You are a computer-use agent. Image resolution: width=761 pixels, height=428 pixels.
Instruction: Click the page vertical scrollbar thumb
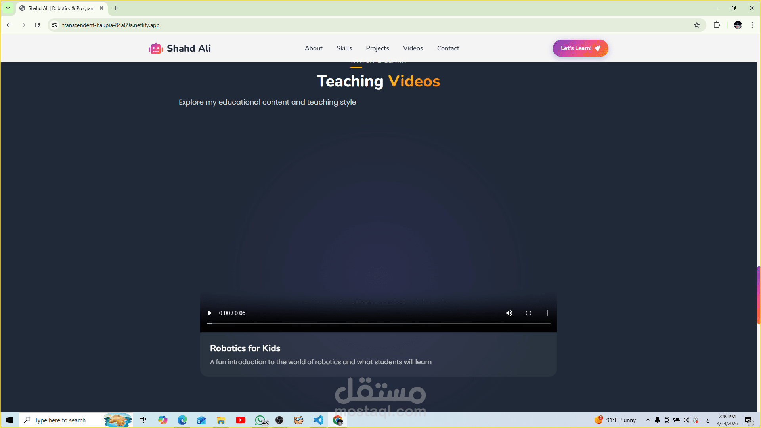(759, 295)
